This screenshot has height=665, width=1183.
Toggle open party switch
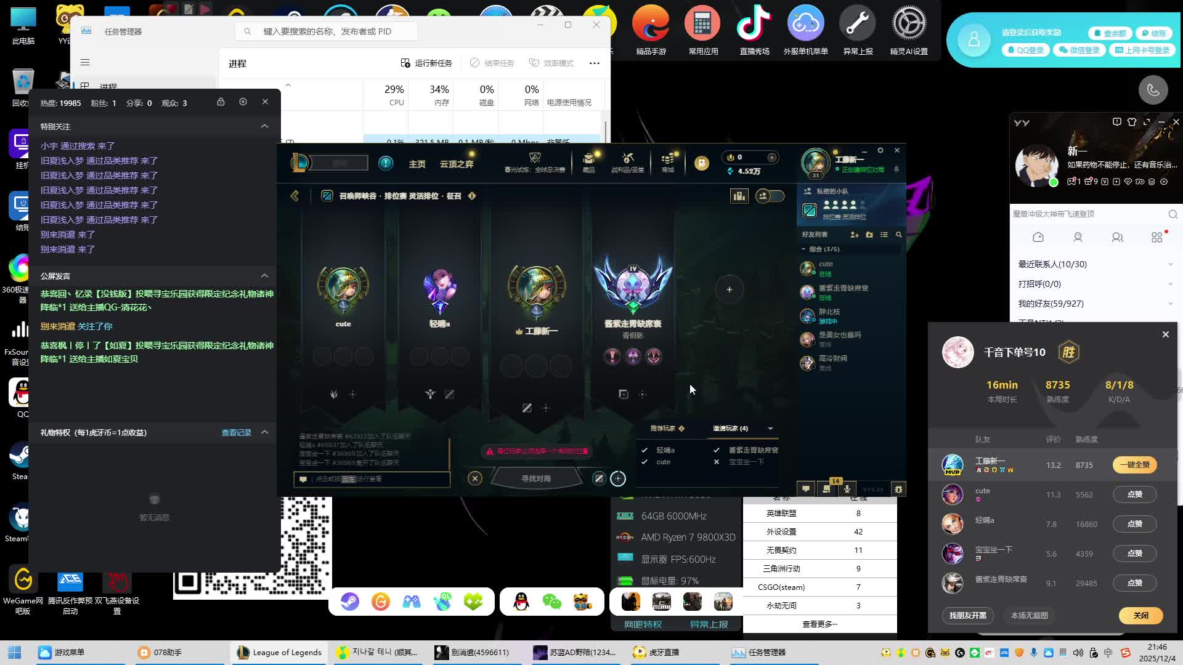coord(770,196)
